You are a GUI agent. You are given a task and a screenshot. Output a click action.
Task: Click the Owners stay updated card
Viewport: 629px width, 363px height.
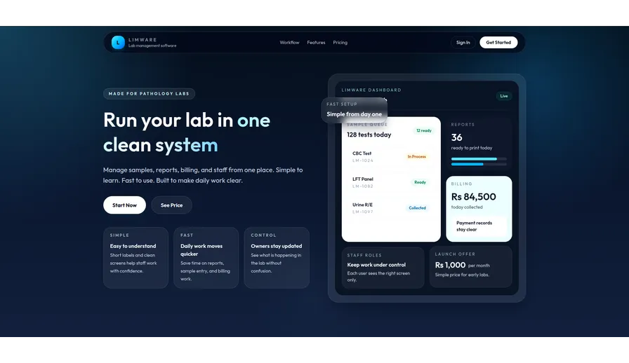pyautogui.click(x=277, y=258)
